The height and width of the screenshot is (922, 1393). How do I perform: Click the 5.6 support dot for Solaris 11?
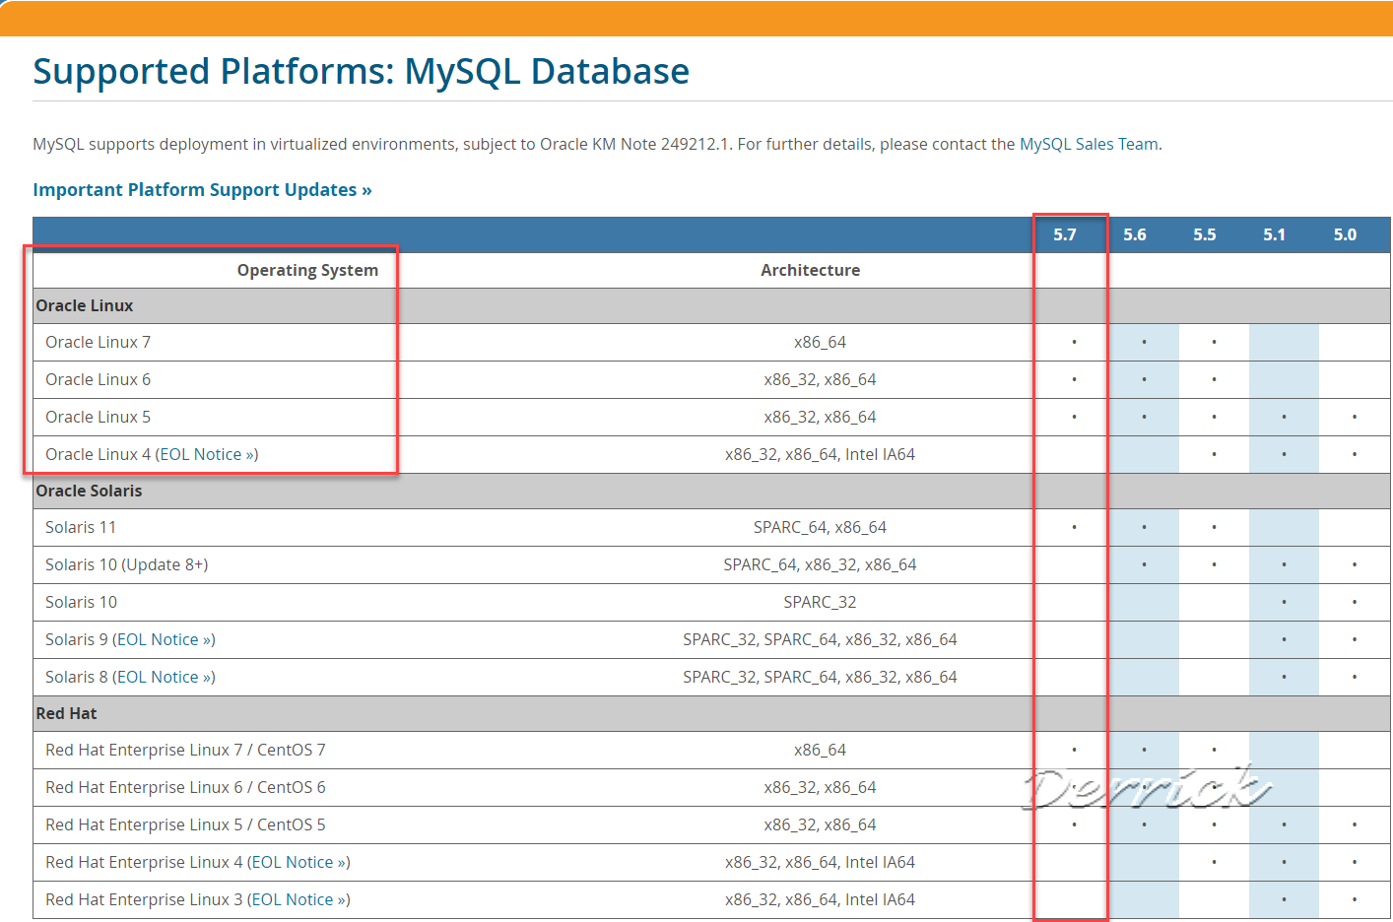coord(1144,527)
